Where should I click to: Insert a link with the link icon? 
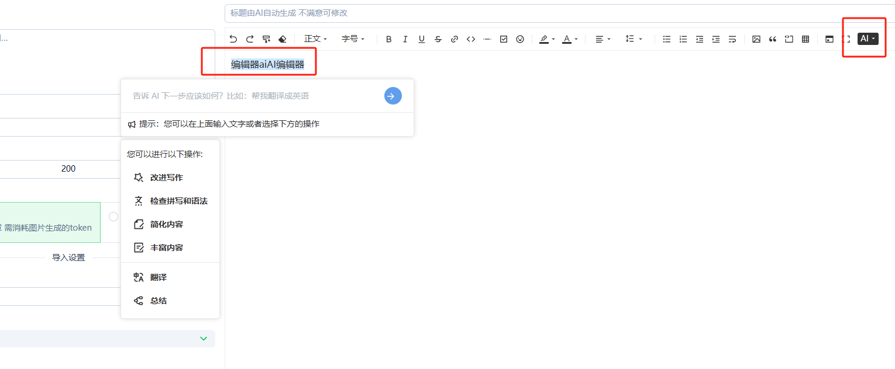pyautogui.click(x=455, y=39)
